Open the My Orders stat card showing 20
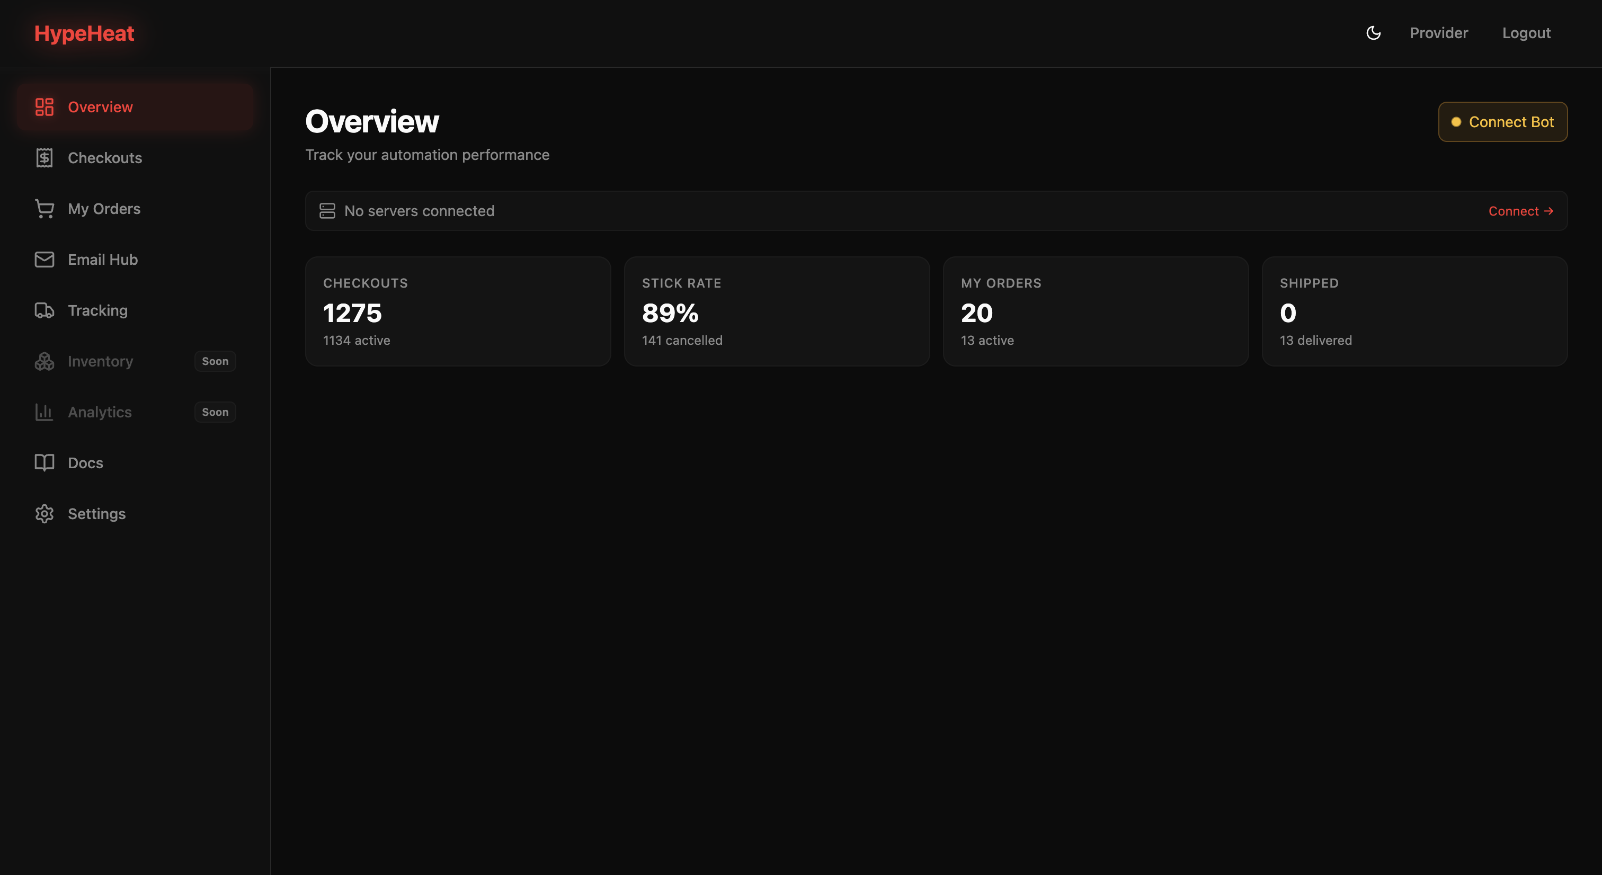The height and width of the screenshot is (875, 1602). pos(1096,311)
